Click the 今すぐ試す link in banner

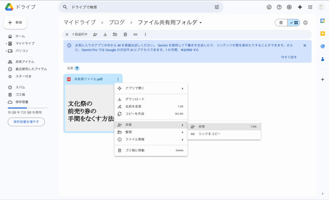(x=289, y=57)
